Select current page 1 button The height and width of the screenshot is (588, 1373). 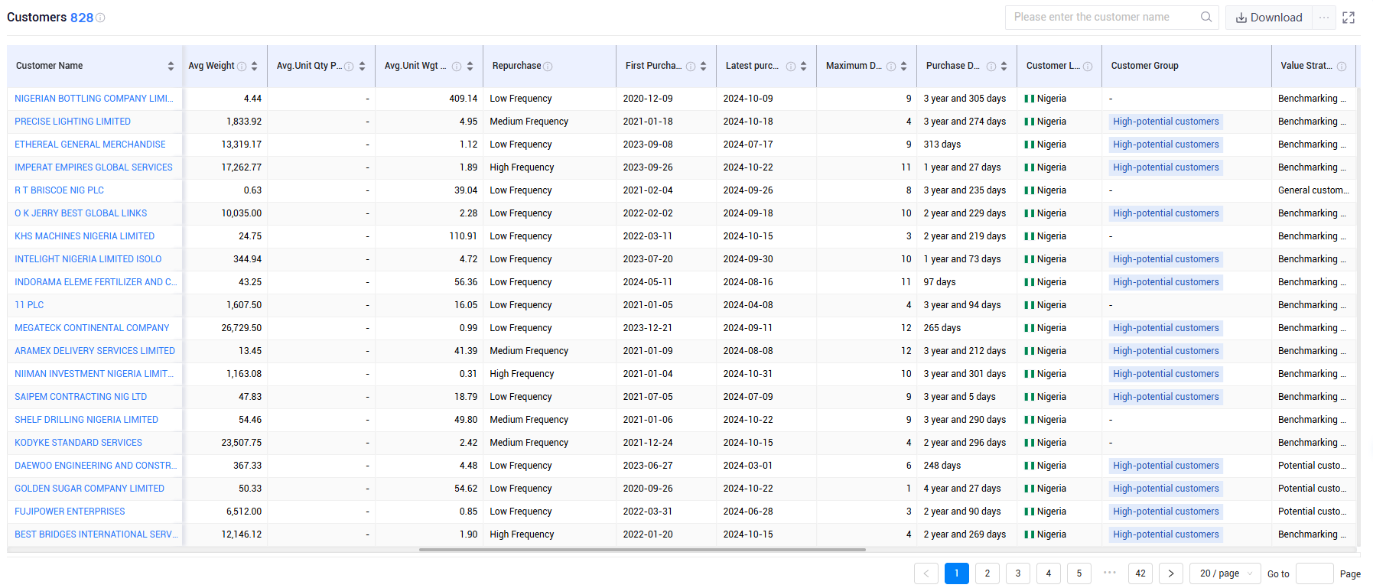click(957, 573)
